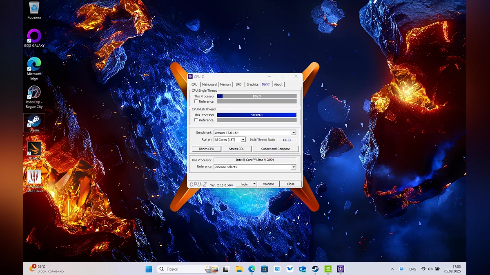
Task: Open The Witcher 3 Wild Hunt shortcut
Action: [34, 177]
